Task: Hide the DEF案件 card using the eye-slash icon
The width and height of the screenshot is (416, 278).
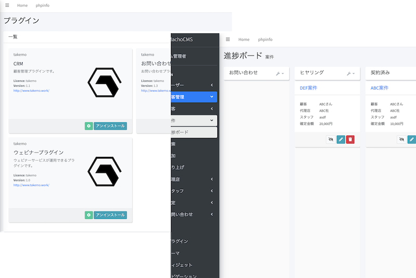Action: click(330, 139)
